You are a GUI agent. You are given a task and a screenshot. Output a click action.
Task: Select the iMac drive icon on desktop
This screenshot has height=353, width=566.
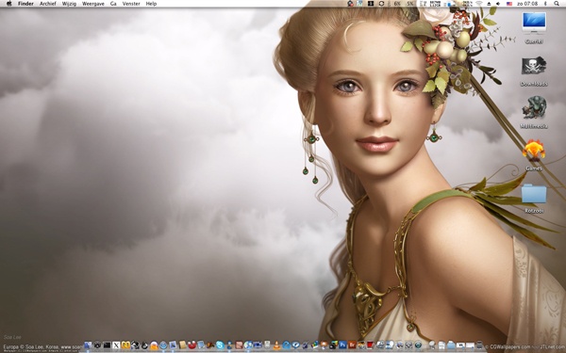[x=534, y=22]
